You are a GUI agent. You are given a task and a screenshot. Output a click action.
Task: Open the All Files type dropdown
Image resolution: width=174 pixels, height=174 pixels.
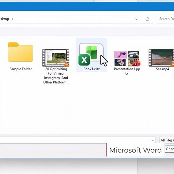tap(167, 140)
